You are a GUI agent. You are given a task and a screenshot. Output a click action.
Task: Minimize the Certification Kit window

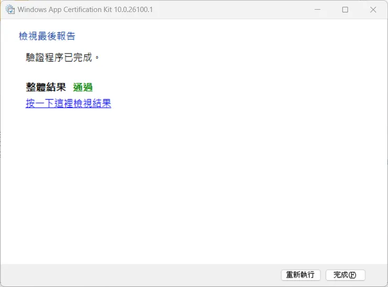click(317, 9)
